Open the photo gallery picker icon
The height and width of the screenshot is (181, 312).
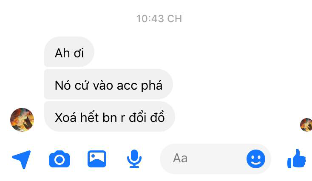[x=97, y=159]
